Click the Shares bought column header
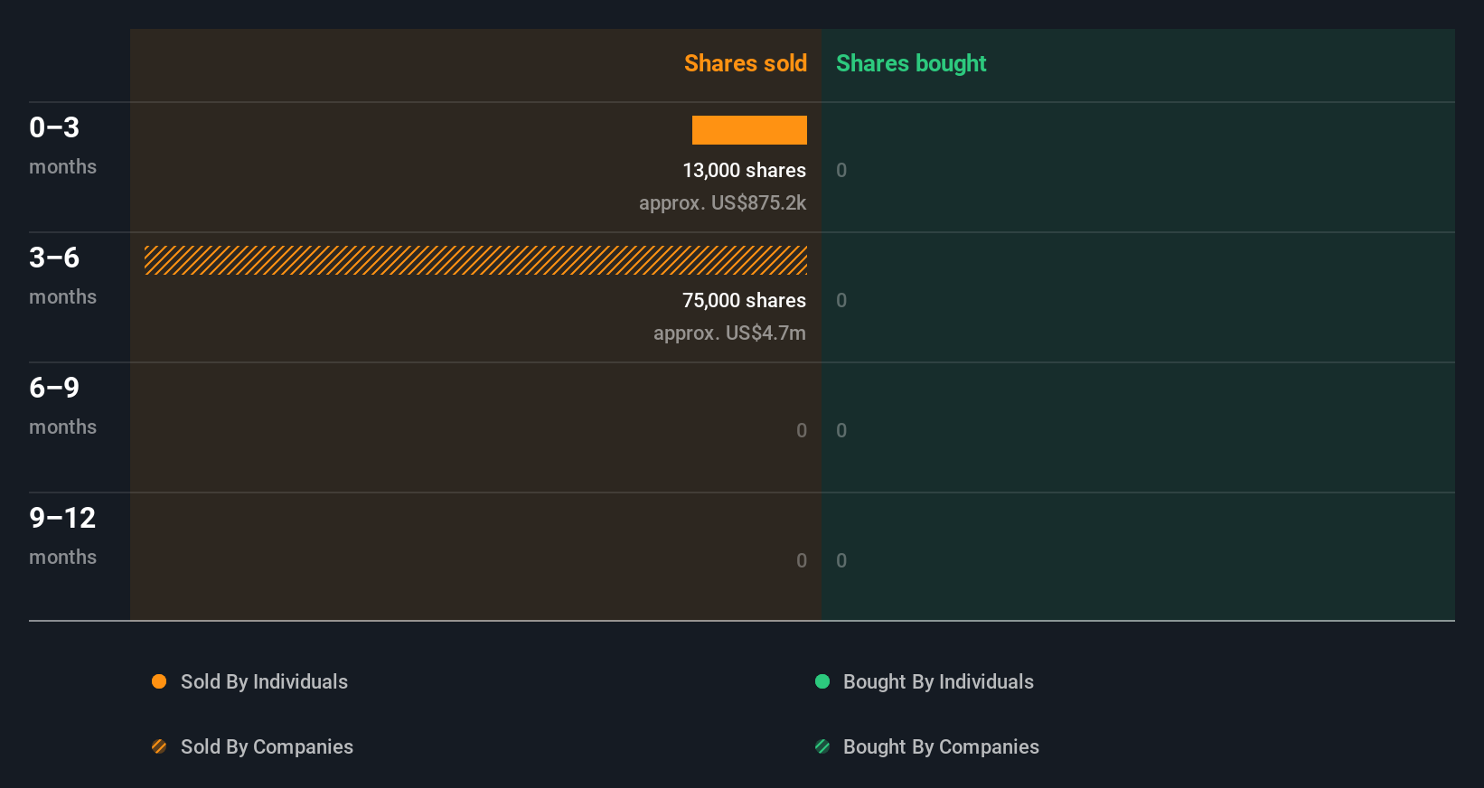Screen dimensions: 1484x788 [x=911, y=63]
